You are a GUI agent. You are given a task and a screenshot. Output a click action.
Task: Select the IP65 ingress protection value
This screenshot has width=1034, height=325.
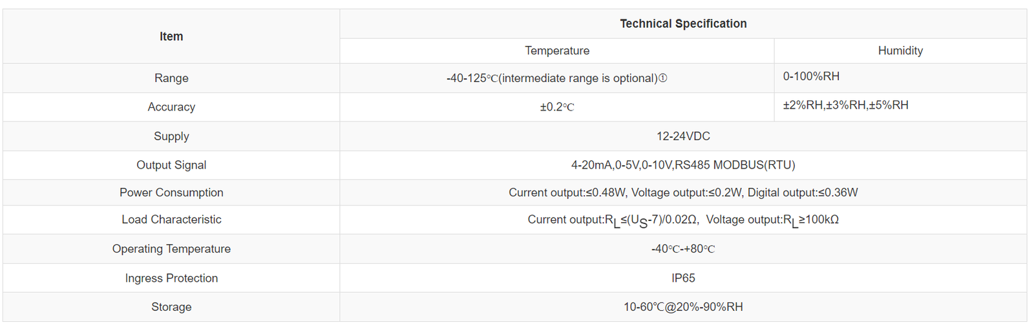point(683,278)
